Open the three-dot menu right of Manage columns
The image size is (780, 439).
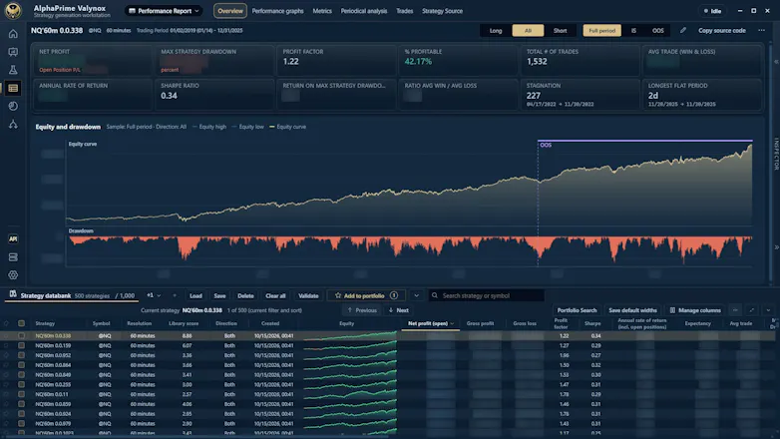click(x=735, y=310)
